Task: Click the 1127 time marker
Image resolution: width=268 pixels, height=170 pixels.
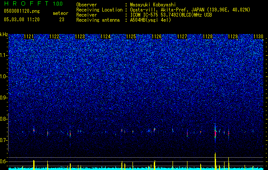Action: pyautogui.click(x=182, y=37)
